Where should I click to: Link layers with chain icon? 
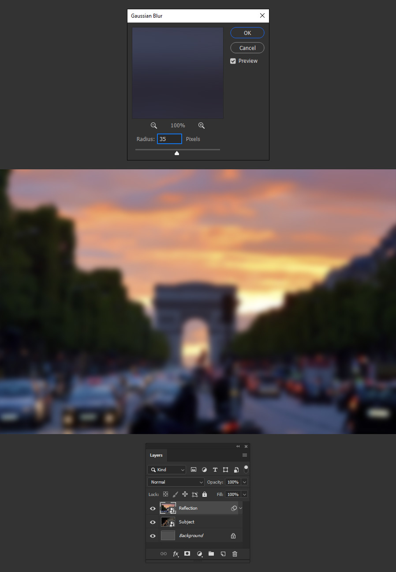[164, 553]
